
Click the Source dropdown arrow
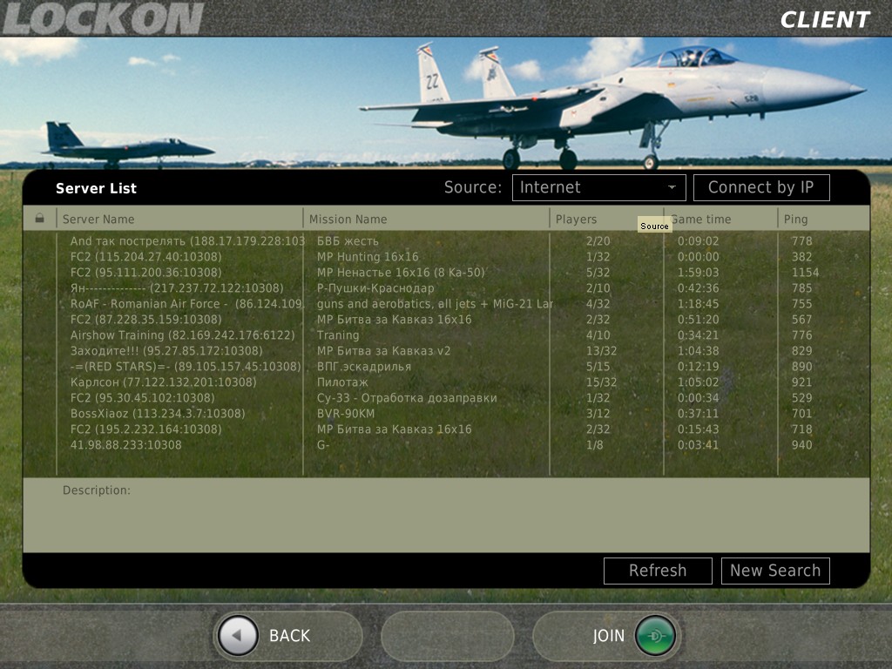click(671, 186)
